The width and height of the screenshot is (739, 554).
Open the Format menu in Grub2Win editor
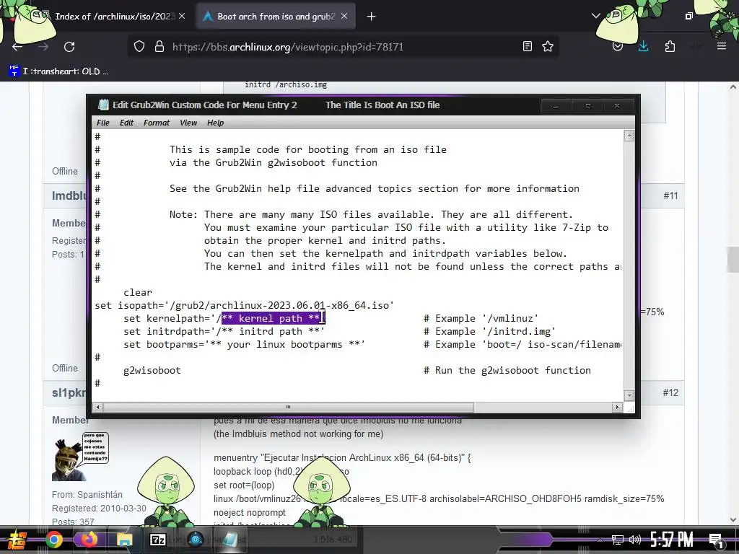click(157, 123)
